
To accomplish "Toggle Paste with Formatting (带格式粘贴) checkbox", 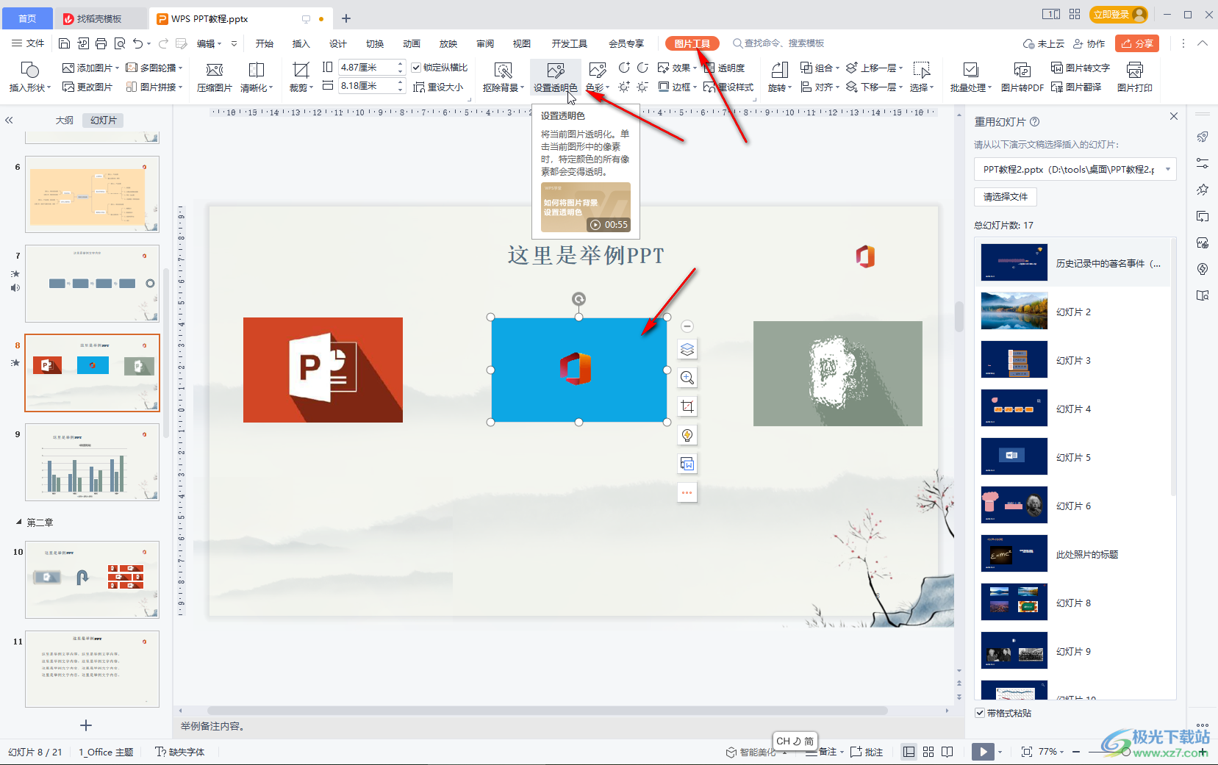I will pyautogui.click(x=980, y=713).
